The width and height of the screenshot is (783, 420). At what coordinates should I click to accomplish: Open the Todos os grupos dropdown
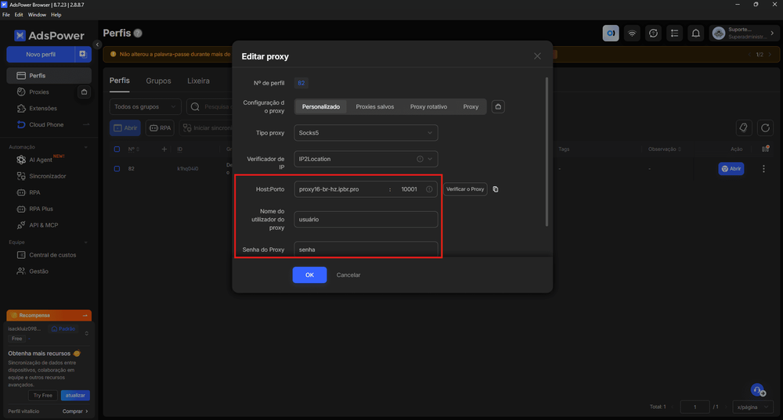[x=146, y=106]
